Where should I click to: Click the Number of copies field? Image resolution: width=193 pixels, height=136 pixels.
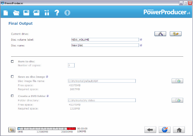click(x=71, y=65)
